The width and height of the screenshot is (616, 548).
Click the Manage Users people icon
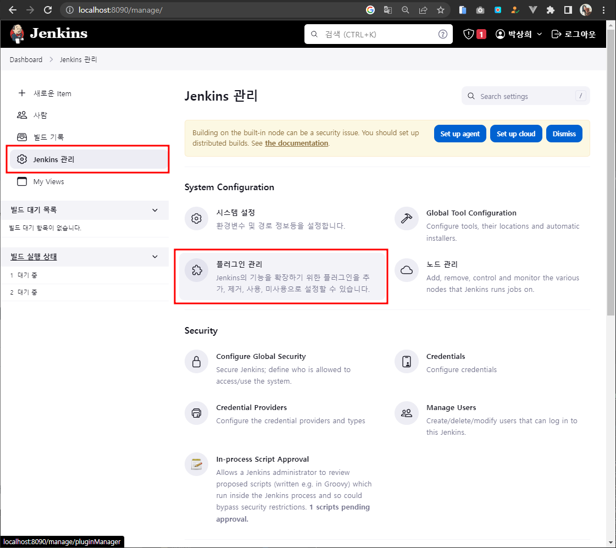click(407, 413)
